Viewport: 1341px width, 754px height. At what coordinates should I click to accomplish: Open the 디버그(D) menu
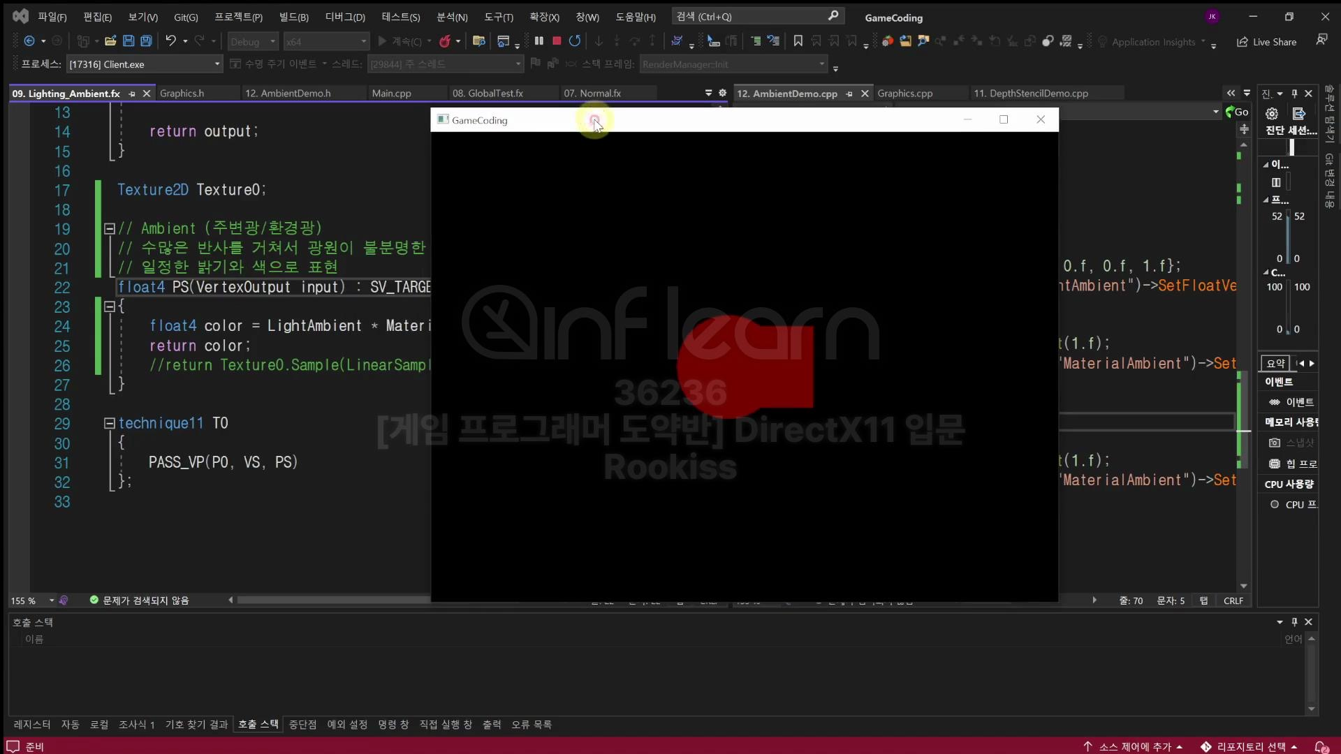345,17
